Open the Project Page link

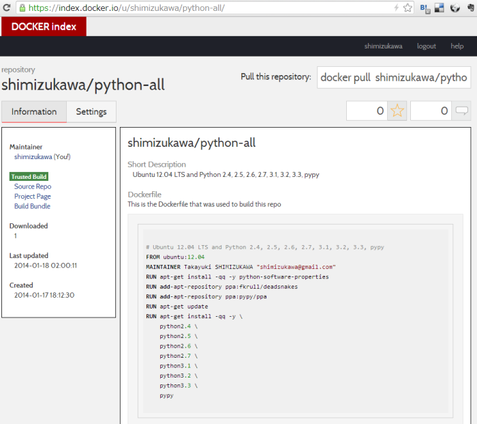(x=33, y=197)
